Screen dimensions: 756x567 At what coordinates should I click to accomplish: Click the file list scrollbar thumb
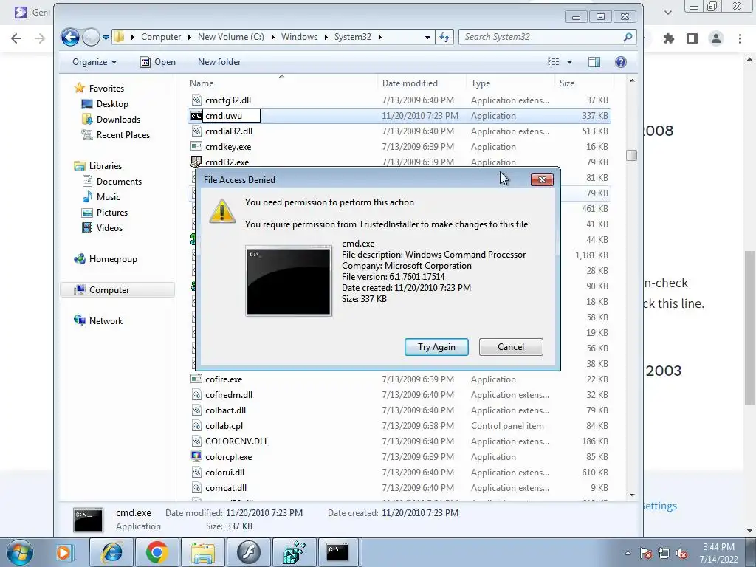[x=632, y=155]
